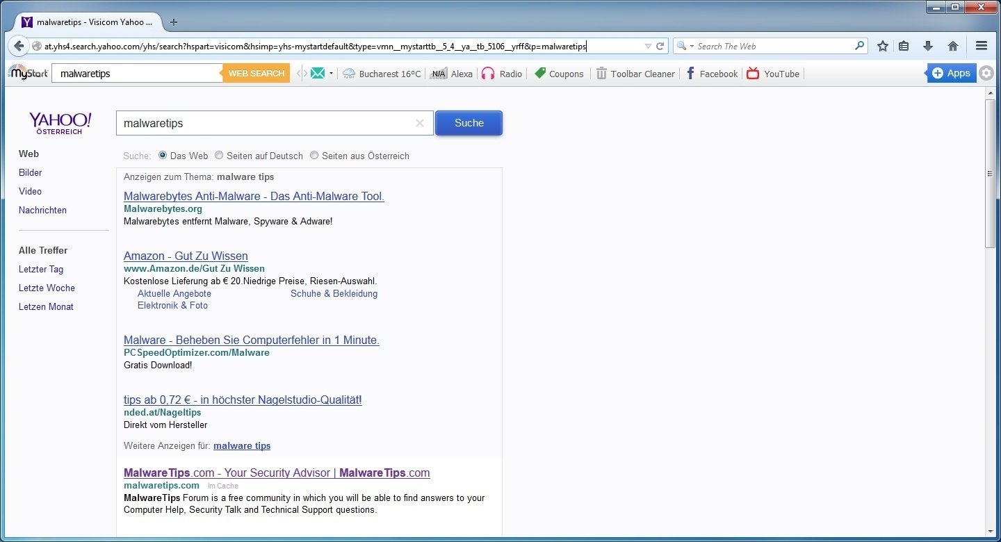Open the Schuhe & Bekleidung sublink
1001x542 pixels.
point(334,293)
